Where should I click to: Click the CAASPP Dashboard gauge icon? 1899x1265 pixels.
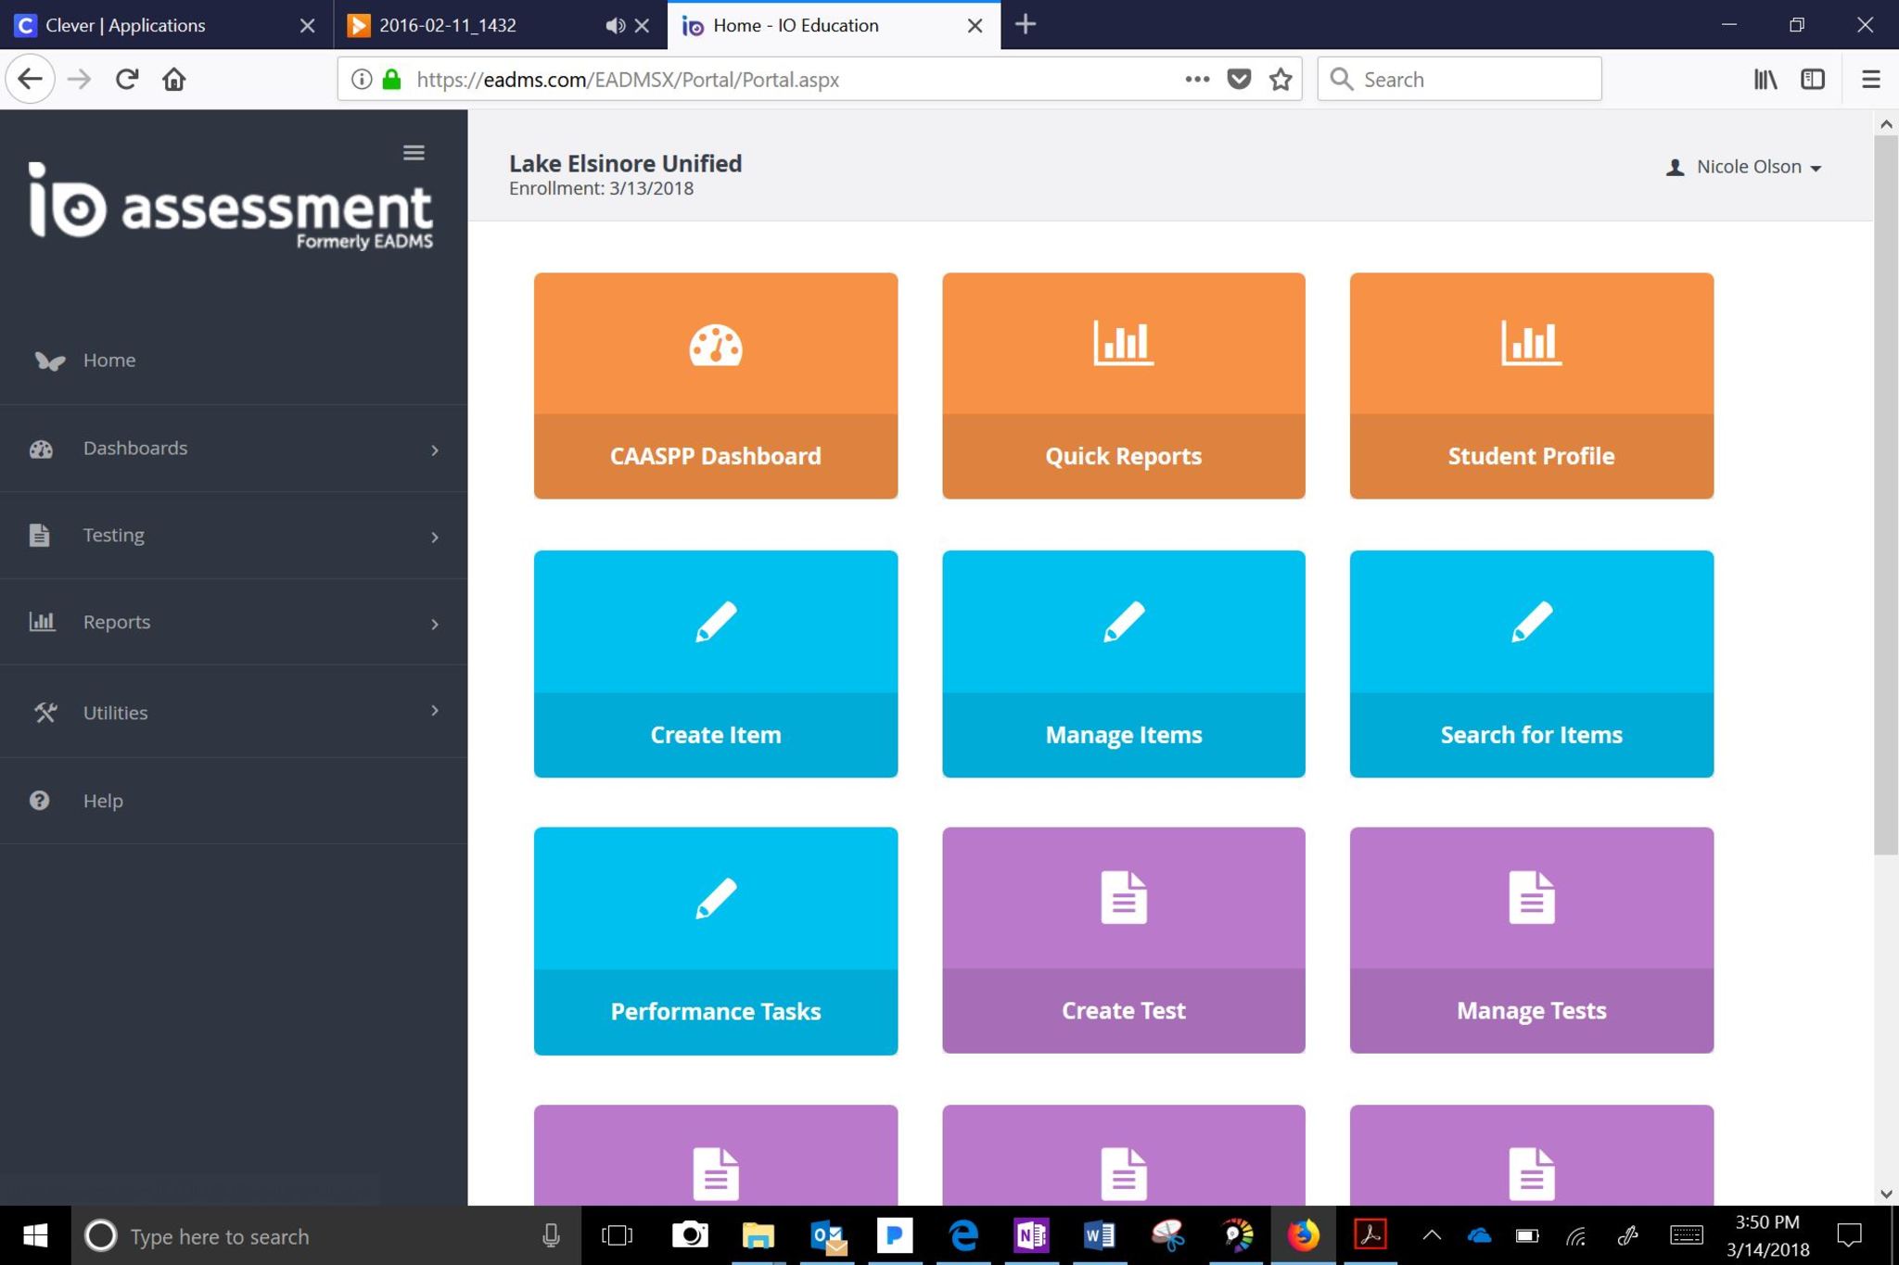[x=715, y=345]
